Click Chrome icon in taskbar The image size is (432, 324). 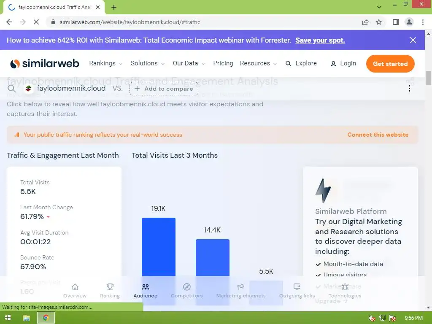(x=46, y=318)
